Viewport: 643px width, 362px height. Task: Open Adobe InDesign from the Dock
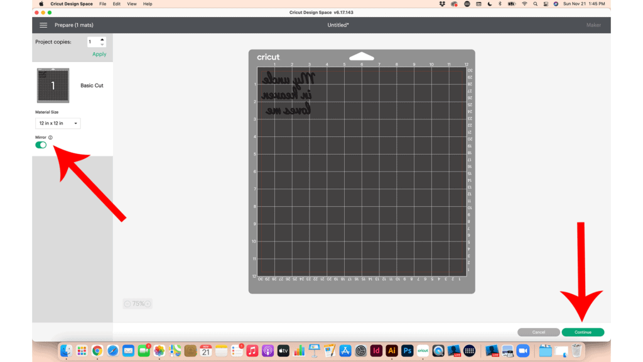point(376,351)
